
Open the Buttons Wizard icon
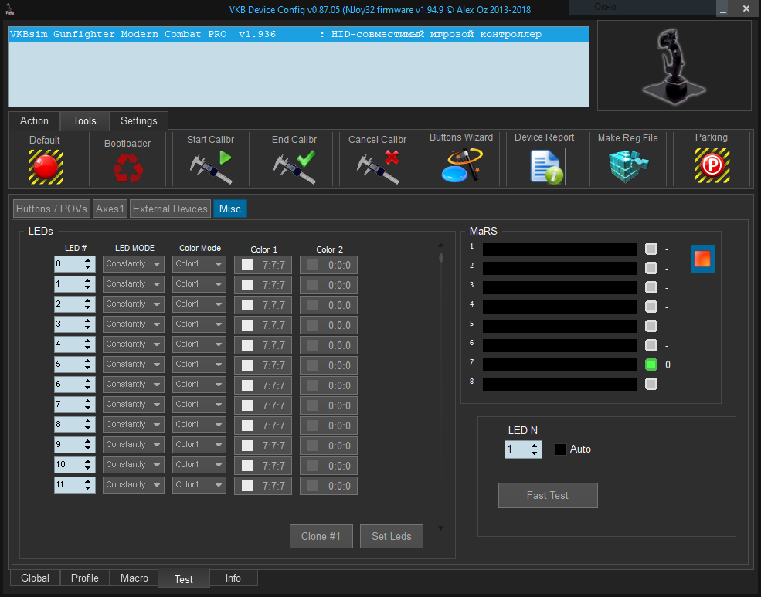461,165
